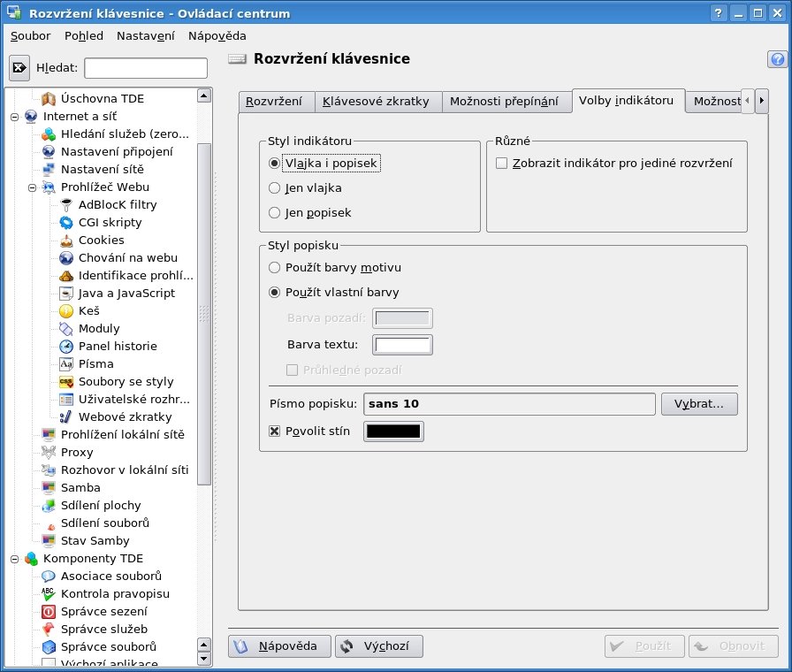Screen dimensions: 792x672
Task: Toggle the Povolit stín checkbox
Action: (274, 431)
